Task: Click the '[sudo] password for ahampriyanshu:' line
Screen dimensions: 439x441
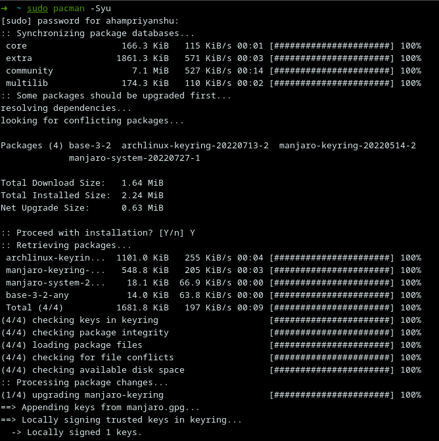Action: [x=90, y=21]
